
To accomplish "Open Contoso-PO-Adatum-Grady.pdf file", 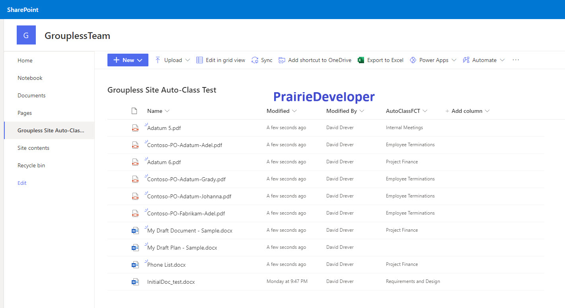I will point(186,179).
